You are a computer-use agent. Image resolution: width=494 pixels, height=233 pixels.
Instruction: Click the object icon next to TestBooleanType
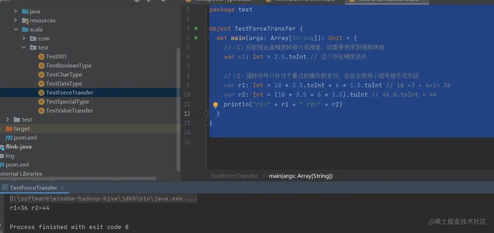tap(41, 65)
